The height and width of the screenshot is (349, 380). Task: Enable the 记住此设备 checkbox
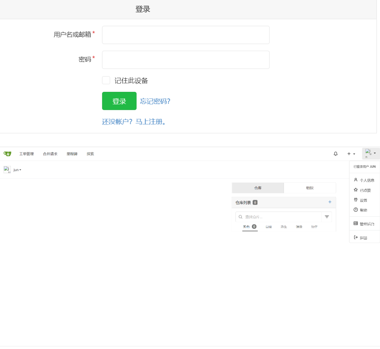(106, 80)
